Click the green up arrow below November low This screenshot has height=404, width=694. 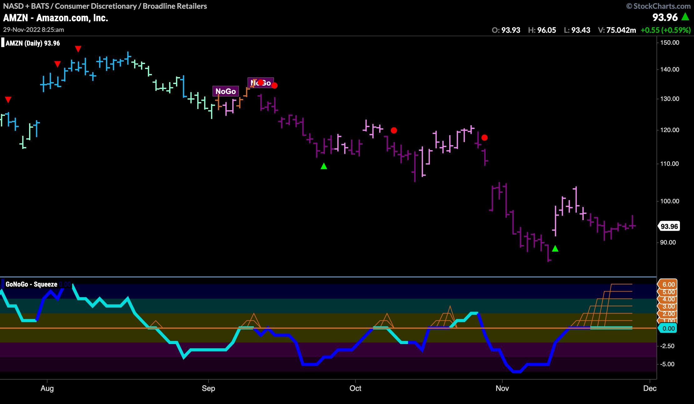[555, 249]
